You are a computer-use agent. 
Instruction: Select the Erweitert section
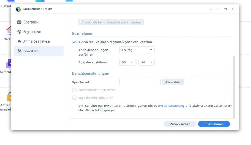(39, 51)
